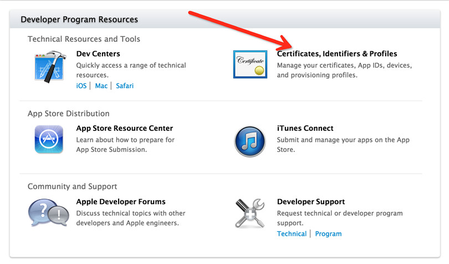The image size is (449, 264).
Task: Open the App Store Resource Center heading
Action: click(x=125, y=128)
